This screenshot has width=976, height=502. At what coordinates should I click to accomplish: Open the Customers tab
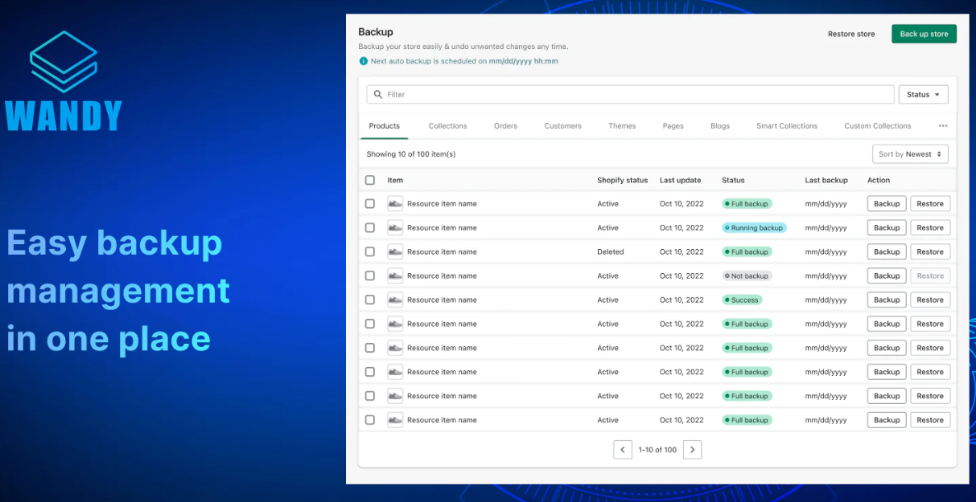point(562,126)
